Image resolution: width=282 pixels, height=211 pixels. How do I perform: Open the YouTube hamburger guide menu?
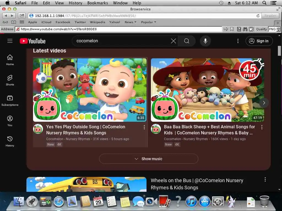(10, 41)
